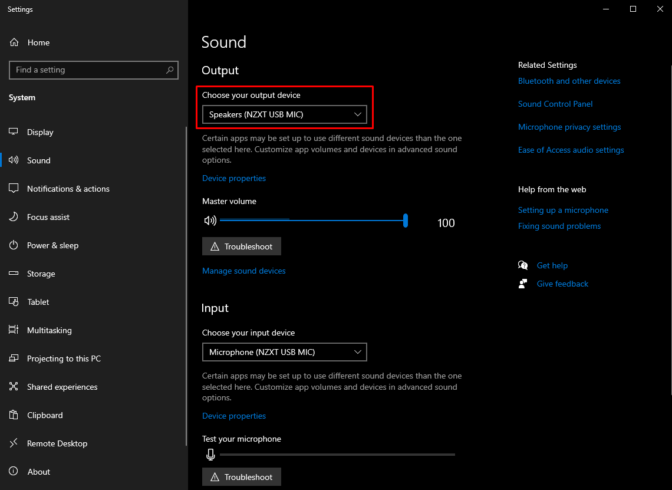
Task: Click the search magnifier icon in Find a setting
Action: [x=170, y=70]
